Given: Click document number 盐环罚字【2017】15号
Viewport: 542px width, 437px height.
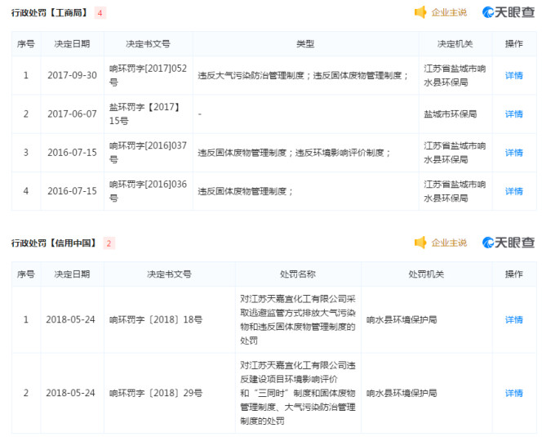Looking at the screenshot, I should click(144, 114).
